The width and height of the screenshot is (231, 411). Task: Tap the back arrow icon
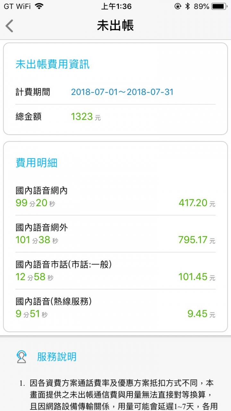(x=10, y=26)
